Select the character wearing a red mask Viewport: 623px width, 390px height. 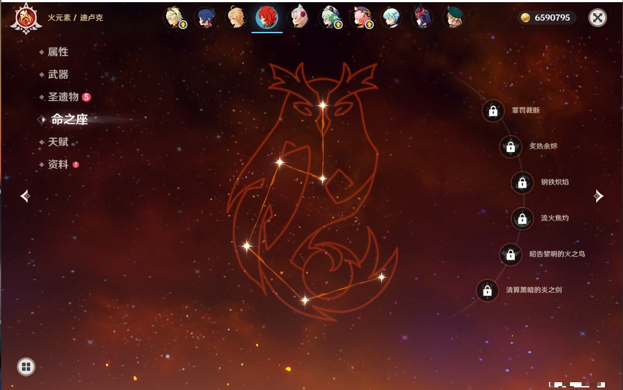422,18
